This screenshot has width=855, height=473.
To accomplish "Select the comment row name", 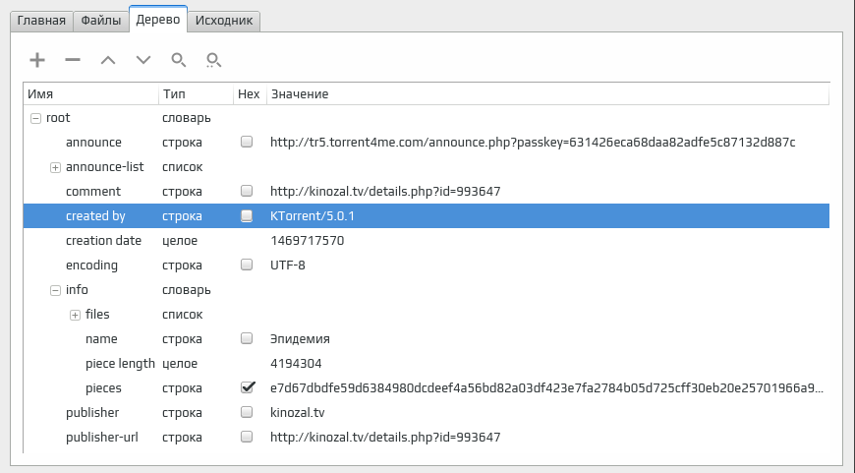I will (x=93, y=192).
